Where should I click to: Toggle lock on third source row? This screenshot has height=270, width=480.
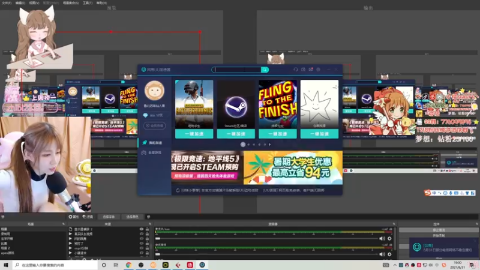coord(147,239)
